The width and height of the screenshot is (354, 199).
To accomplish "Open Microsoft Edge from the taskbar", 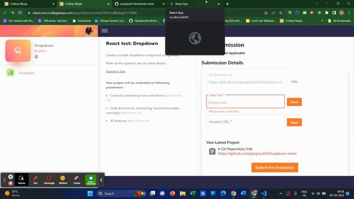I will [223, 193].
